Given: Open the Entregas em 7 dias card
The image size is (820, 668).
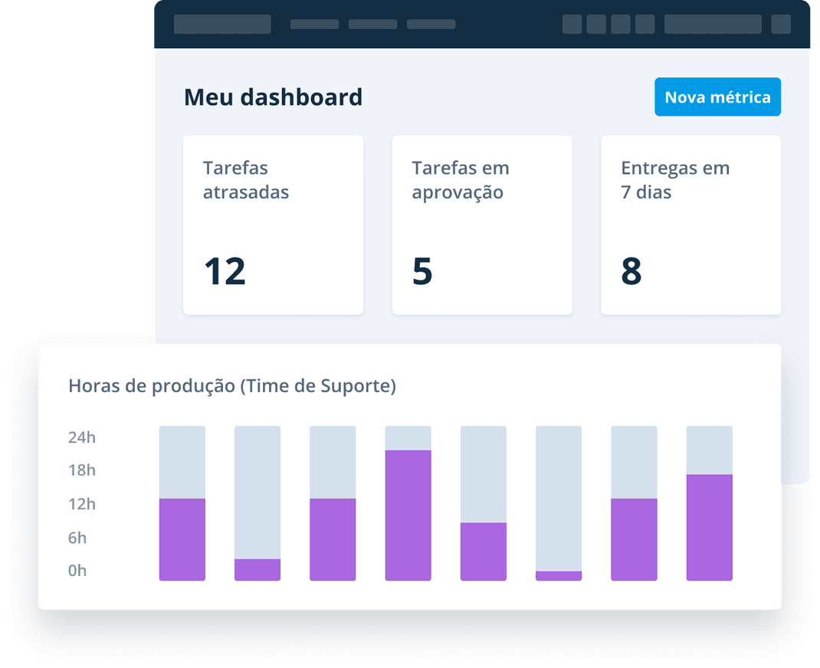Looking at the screenshot, I should [690, 225].
